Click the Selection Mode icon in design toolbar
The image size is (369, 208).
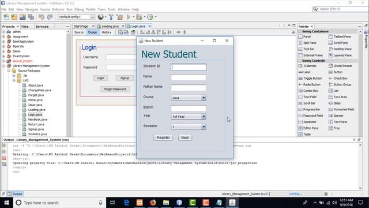(121, 32)
